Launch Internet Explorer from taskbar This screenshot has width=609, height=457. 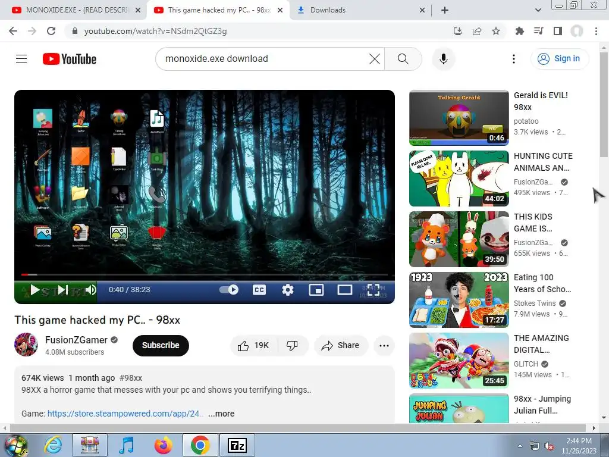point(53,445)
